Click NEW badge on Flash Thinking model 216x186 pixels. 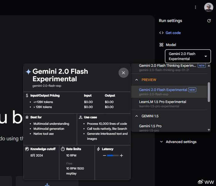pos(202,66)
